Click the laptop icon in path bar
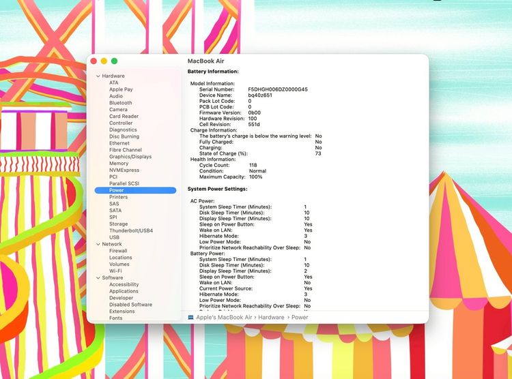Image resolution: width=512 pixels, height=379 pixels. coord(190,318)
